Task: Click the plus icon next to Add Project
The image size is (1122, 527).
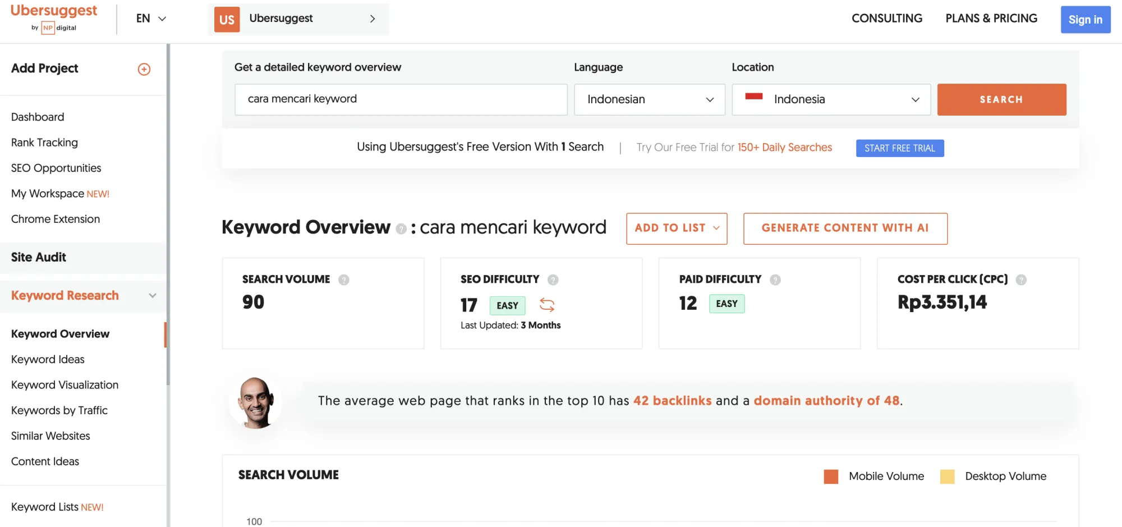Action: 144,69
